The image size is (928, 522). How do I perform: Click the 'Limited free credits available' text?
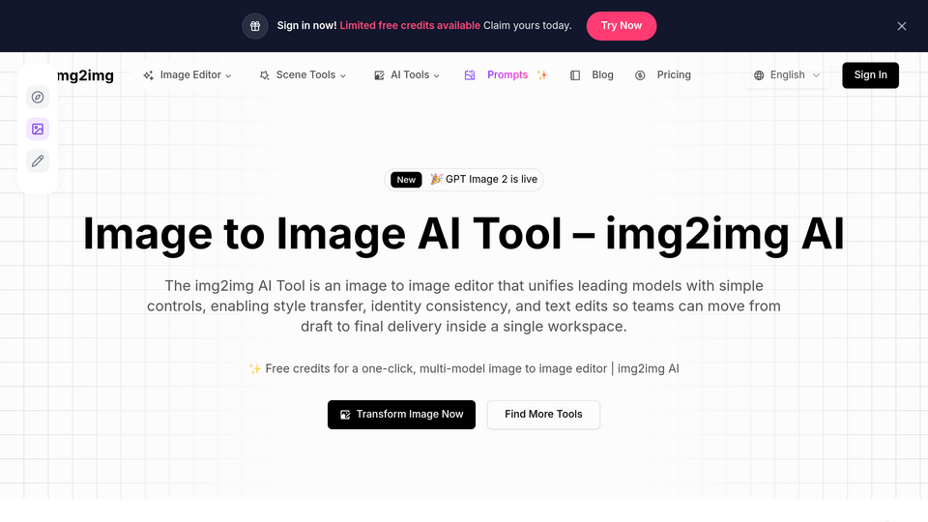tap(410, 25)
